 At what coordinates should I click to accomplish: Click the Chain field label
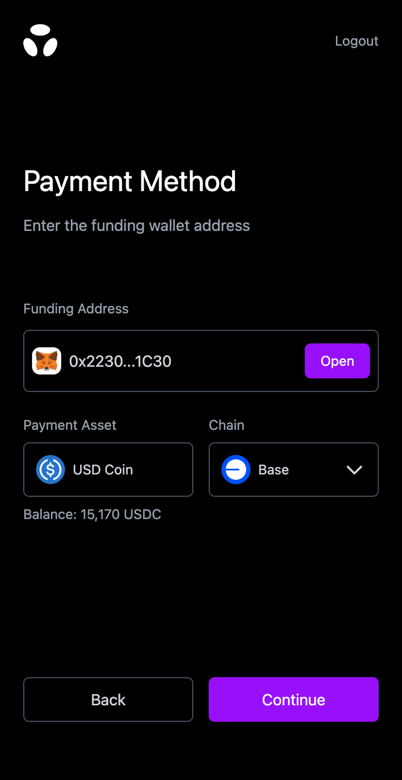point(227,425)
